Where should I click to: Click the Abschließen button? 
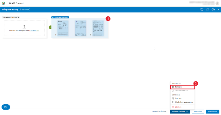212,112
